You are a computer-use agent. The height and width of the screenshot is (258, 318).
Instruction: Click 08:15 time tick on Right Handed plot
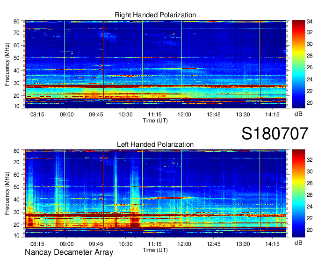37,115
